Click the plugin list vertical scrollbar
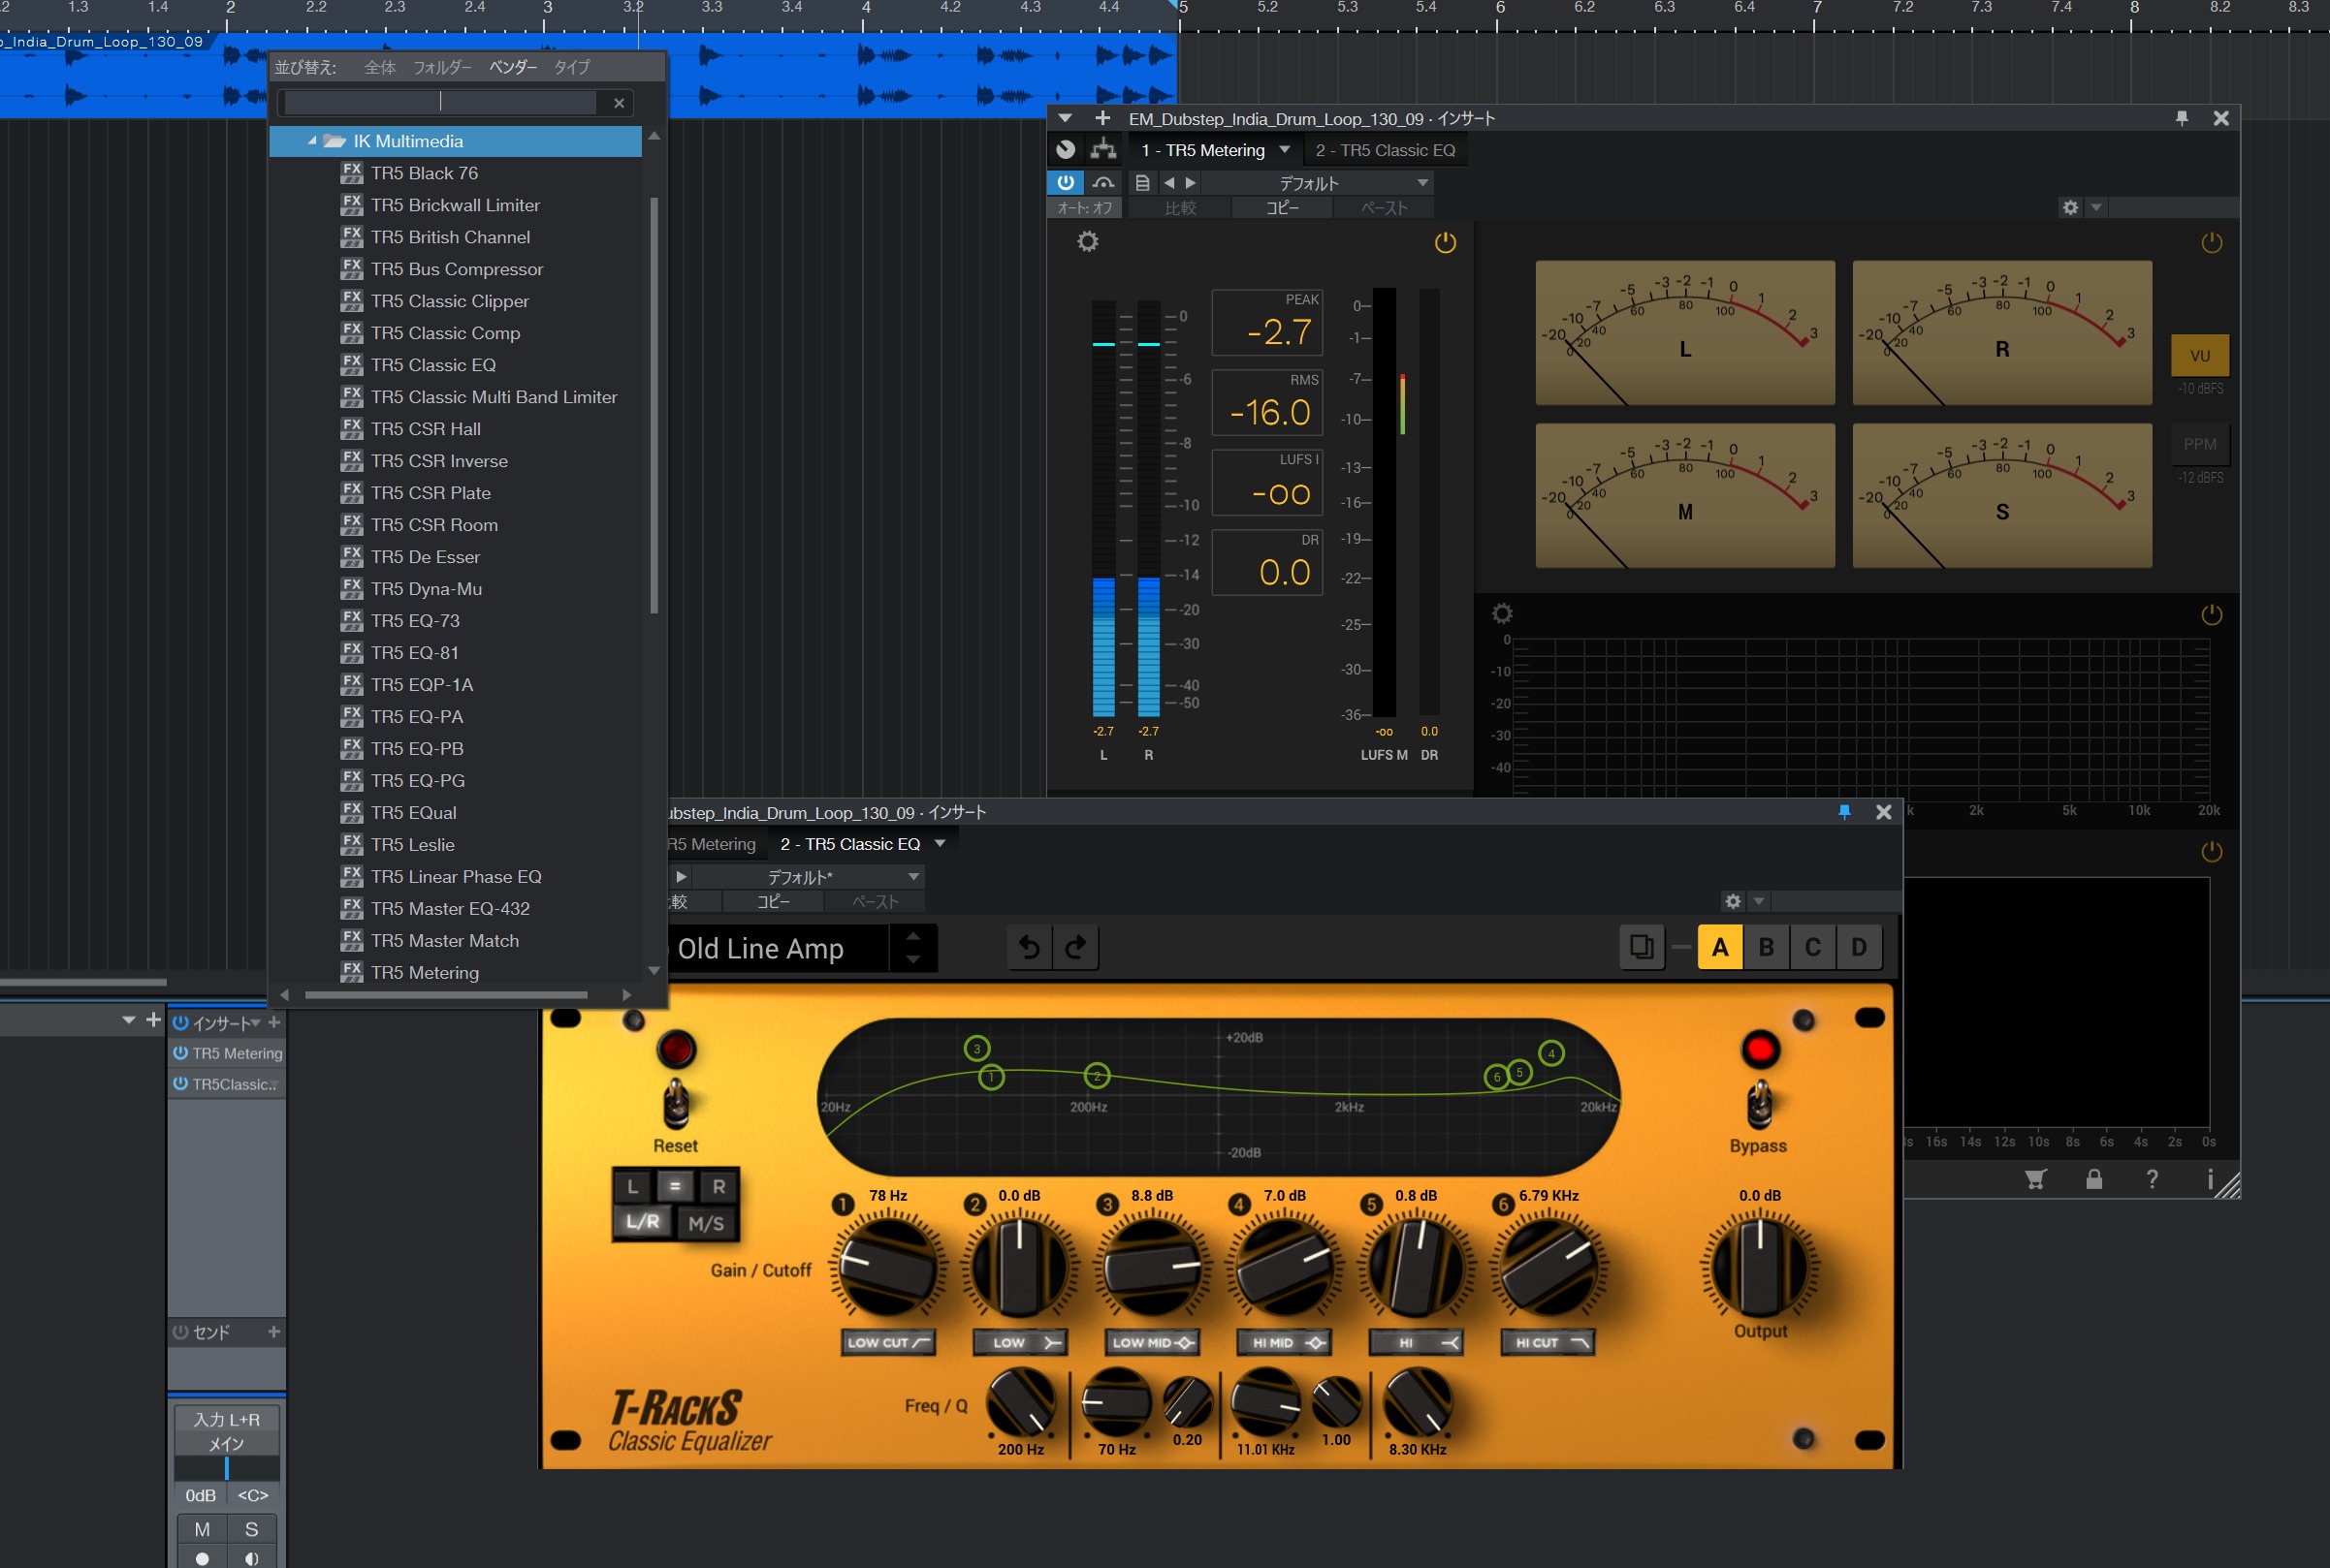Image resolution: width=2330 pixels, height=1568 pixels. [x=654, y=404]
